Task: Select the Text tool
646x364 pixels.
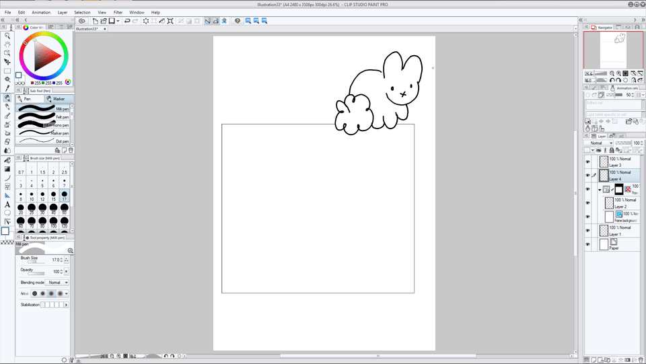Action: click(x=7, y=205)
